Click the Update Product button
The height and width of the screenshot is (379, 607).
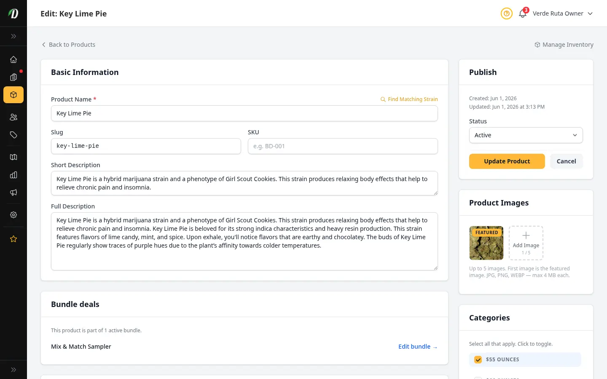[507, 161]
